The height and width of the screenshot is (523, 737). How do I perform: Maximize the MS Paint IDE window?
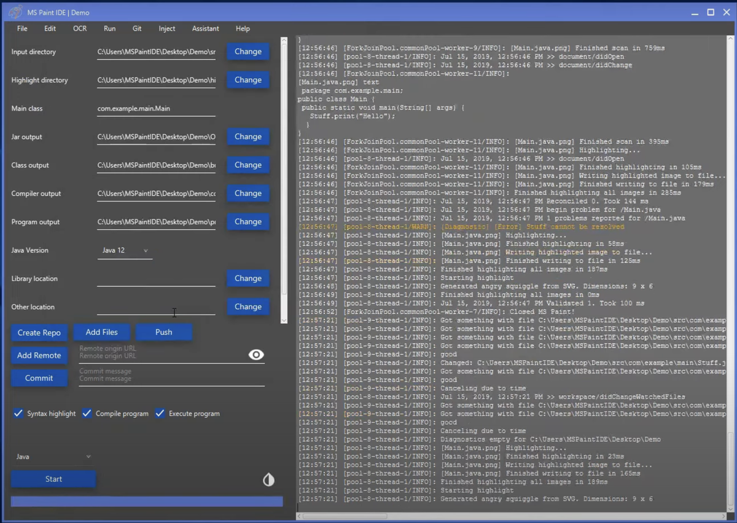tap(711, 12)
